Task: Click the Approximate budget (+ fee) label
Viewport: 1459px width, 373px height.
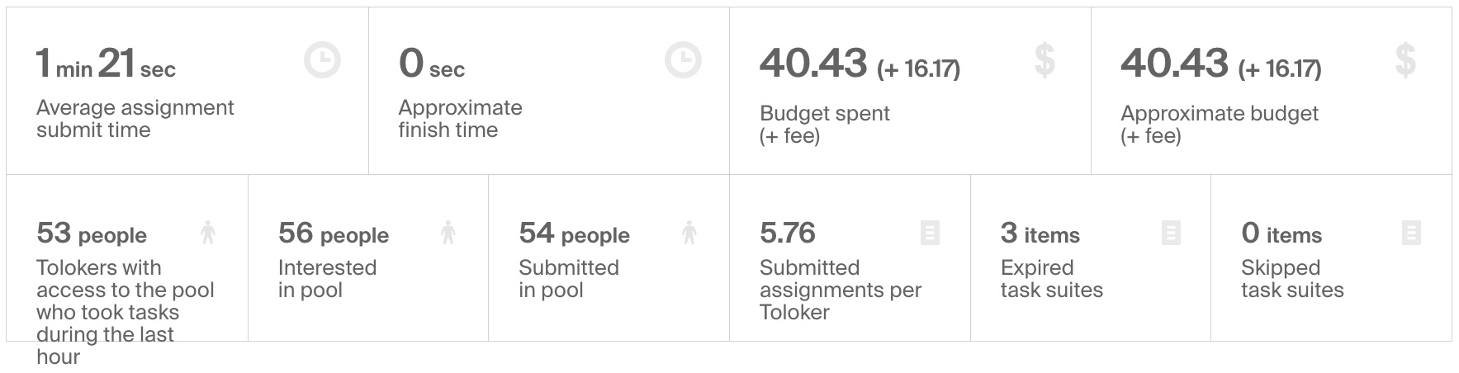Action: pos(1219,125)
